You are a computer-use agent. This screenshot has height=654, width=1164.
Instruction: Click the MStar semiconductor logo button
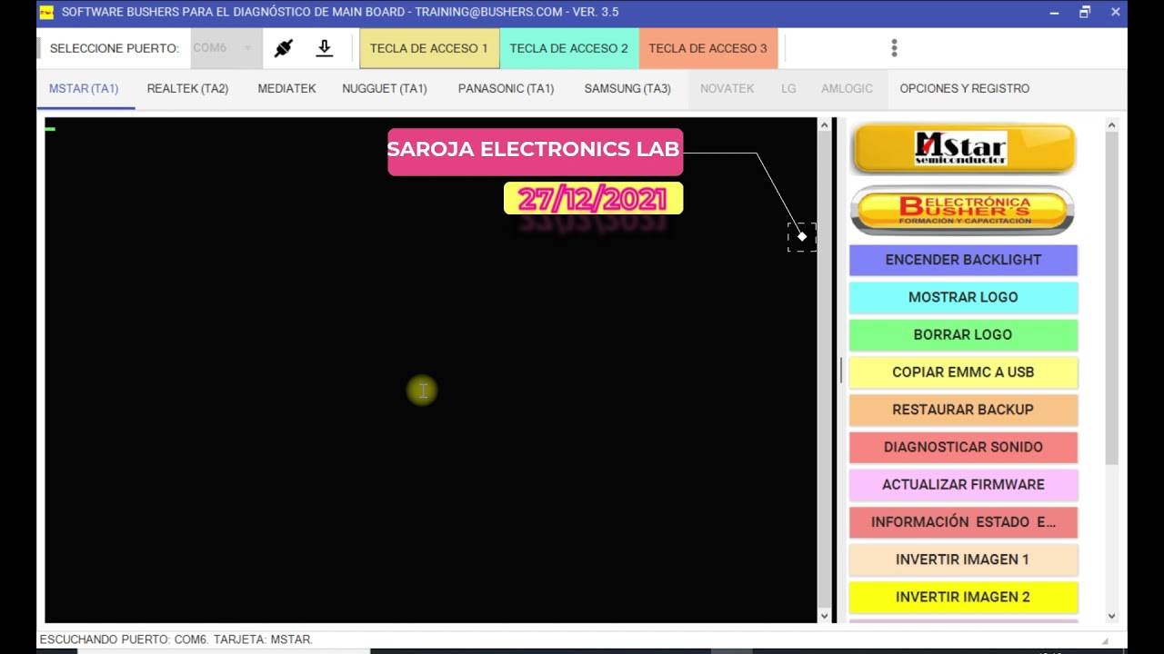pos(963,149)
